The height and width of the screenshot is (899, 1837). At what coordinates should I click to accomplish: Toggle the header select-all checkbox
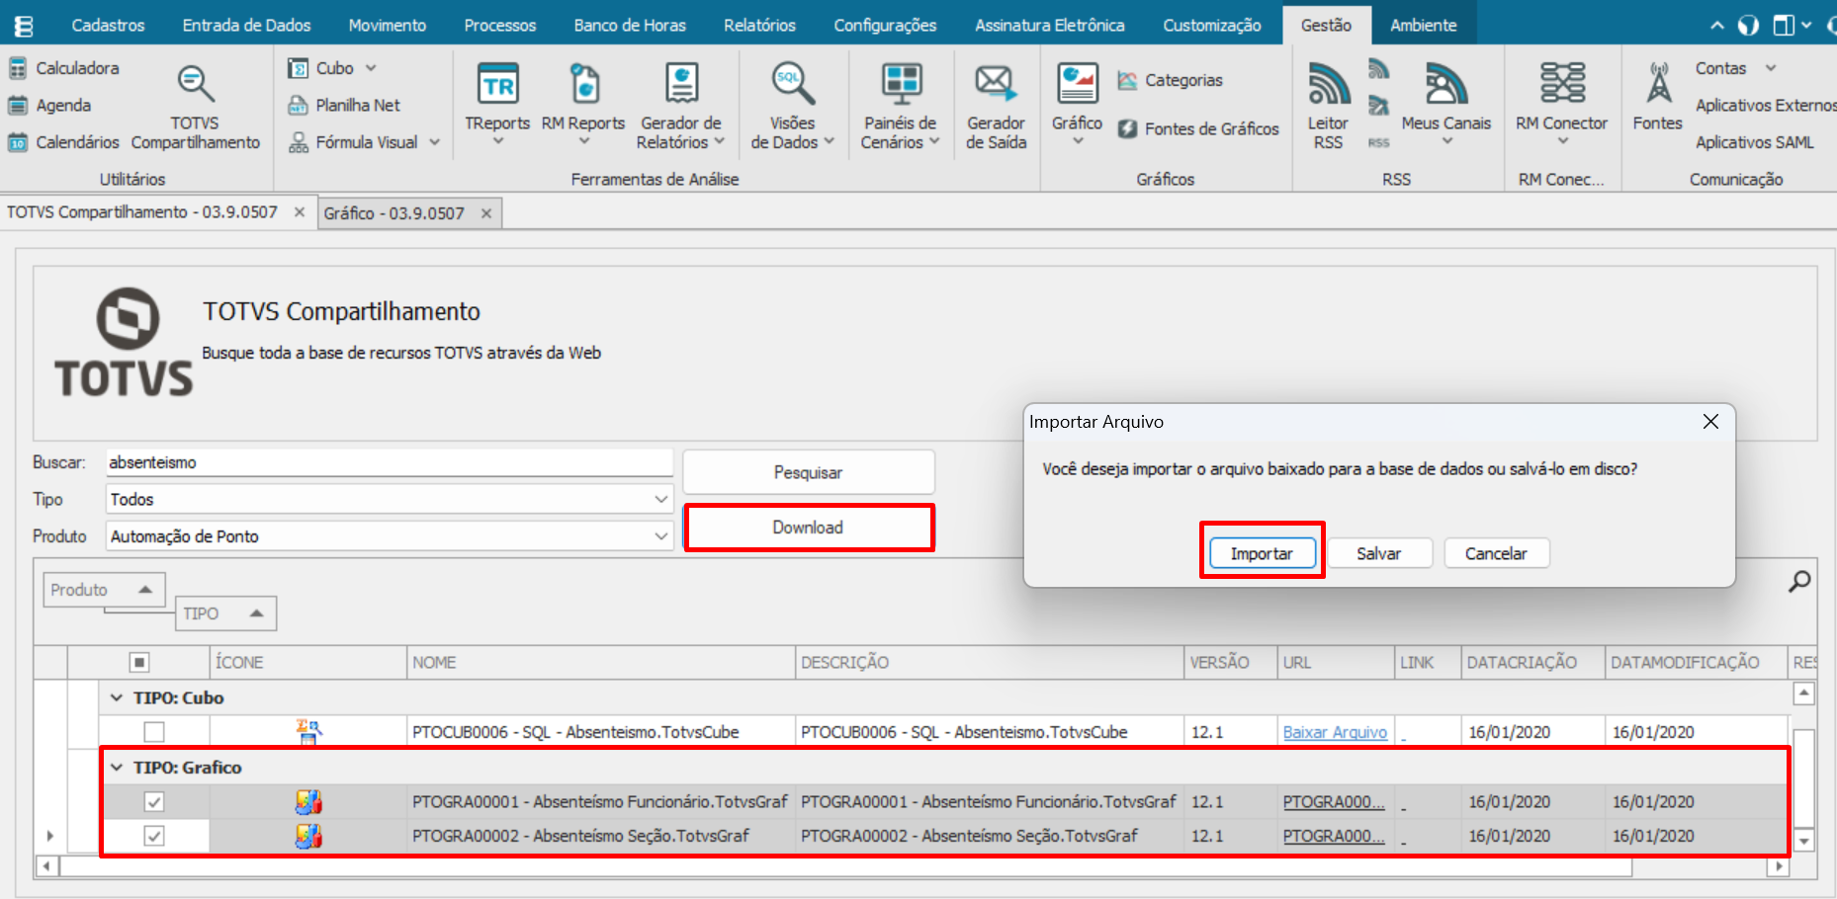pyautogui.click(x=139, y=662)
